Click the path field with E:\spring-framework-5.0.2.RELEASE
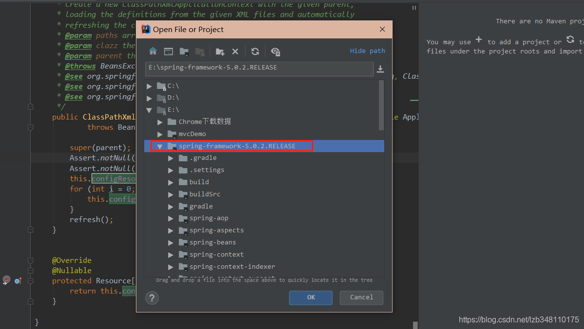This screenshot has height=329, width=584. click(259, 69)
